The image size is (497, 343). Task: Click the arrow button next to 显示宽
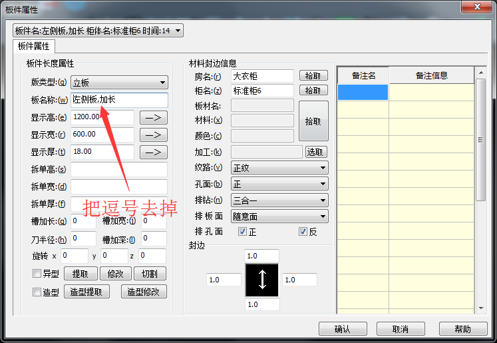(x=153, y=135)
